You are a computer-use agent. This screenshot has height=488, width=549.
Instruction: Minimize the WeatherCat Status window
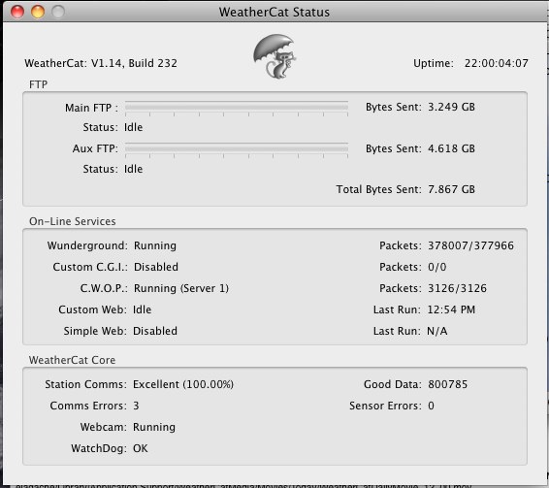click(38, 12)
